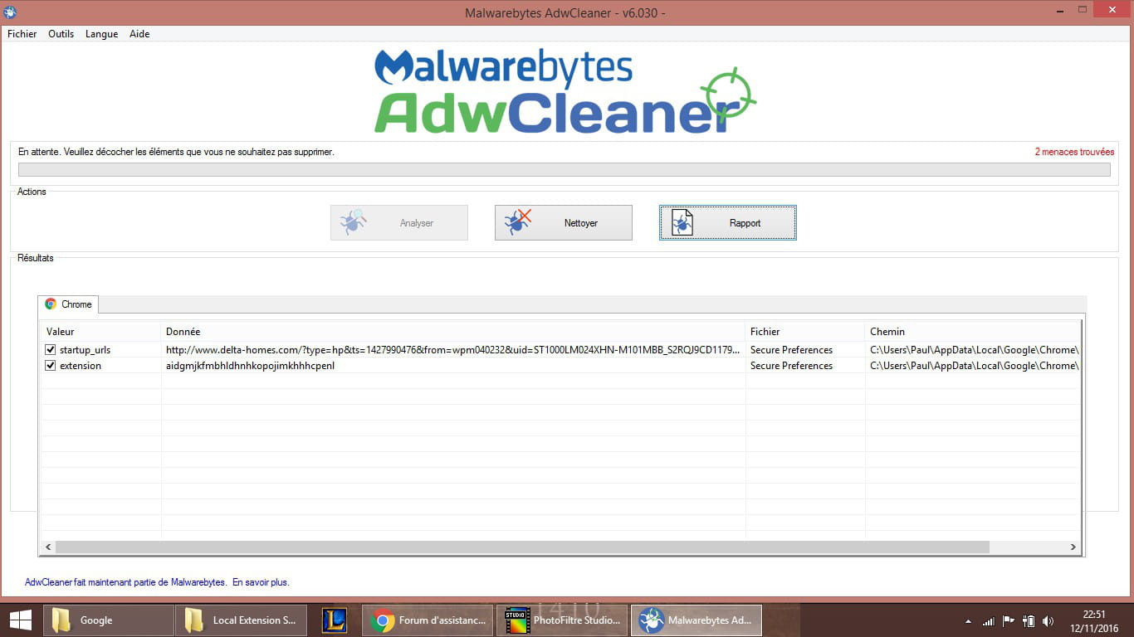The height and width of the screenshot is (637, 1134).
Task: Open the network signal tray icon
Action: (x=989, y=620)
